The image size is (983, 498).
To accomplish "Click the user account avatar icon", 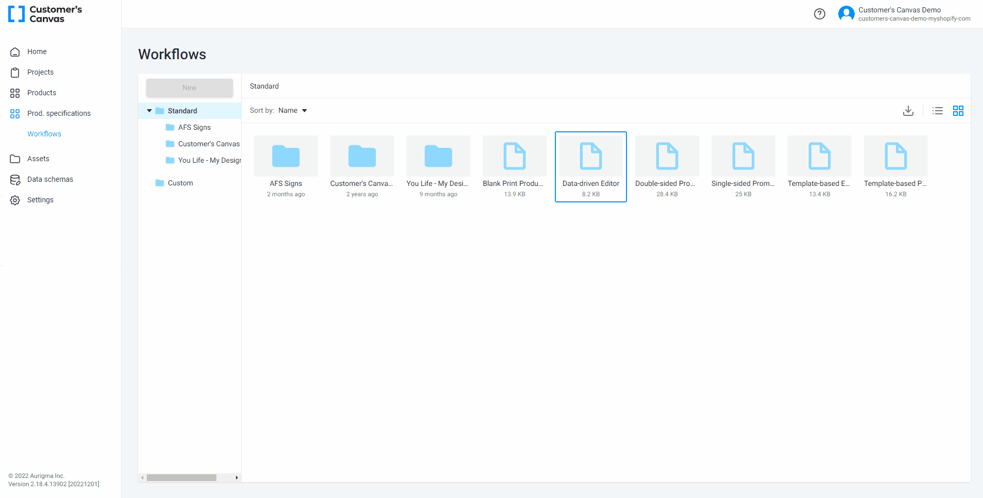I will coord(846,14).
